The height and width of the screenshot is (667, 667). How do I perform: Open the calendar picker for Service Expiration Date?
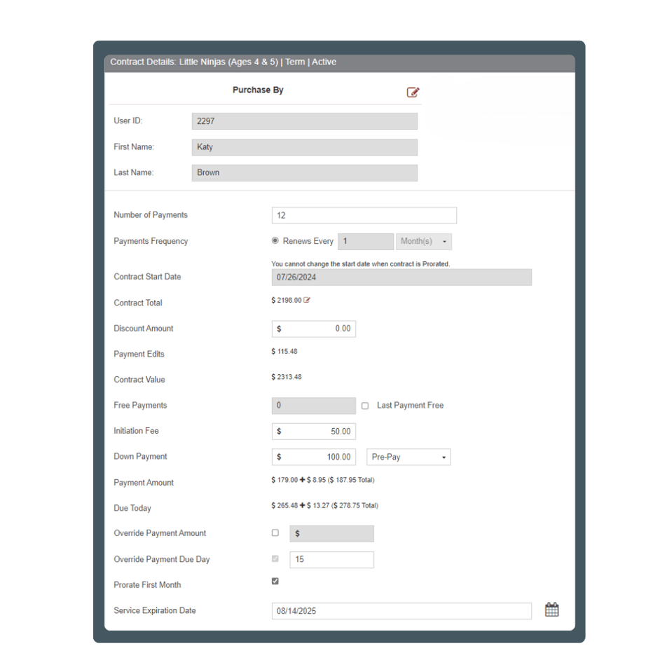tap(551, 610)
